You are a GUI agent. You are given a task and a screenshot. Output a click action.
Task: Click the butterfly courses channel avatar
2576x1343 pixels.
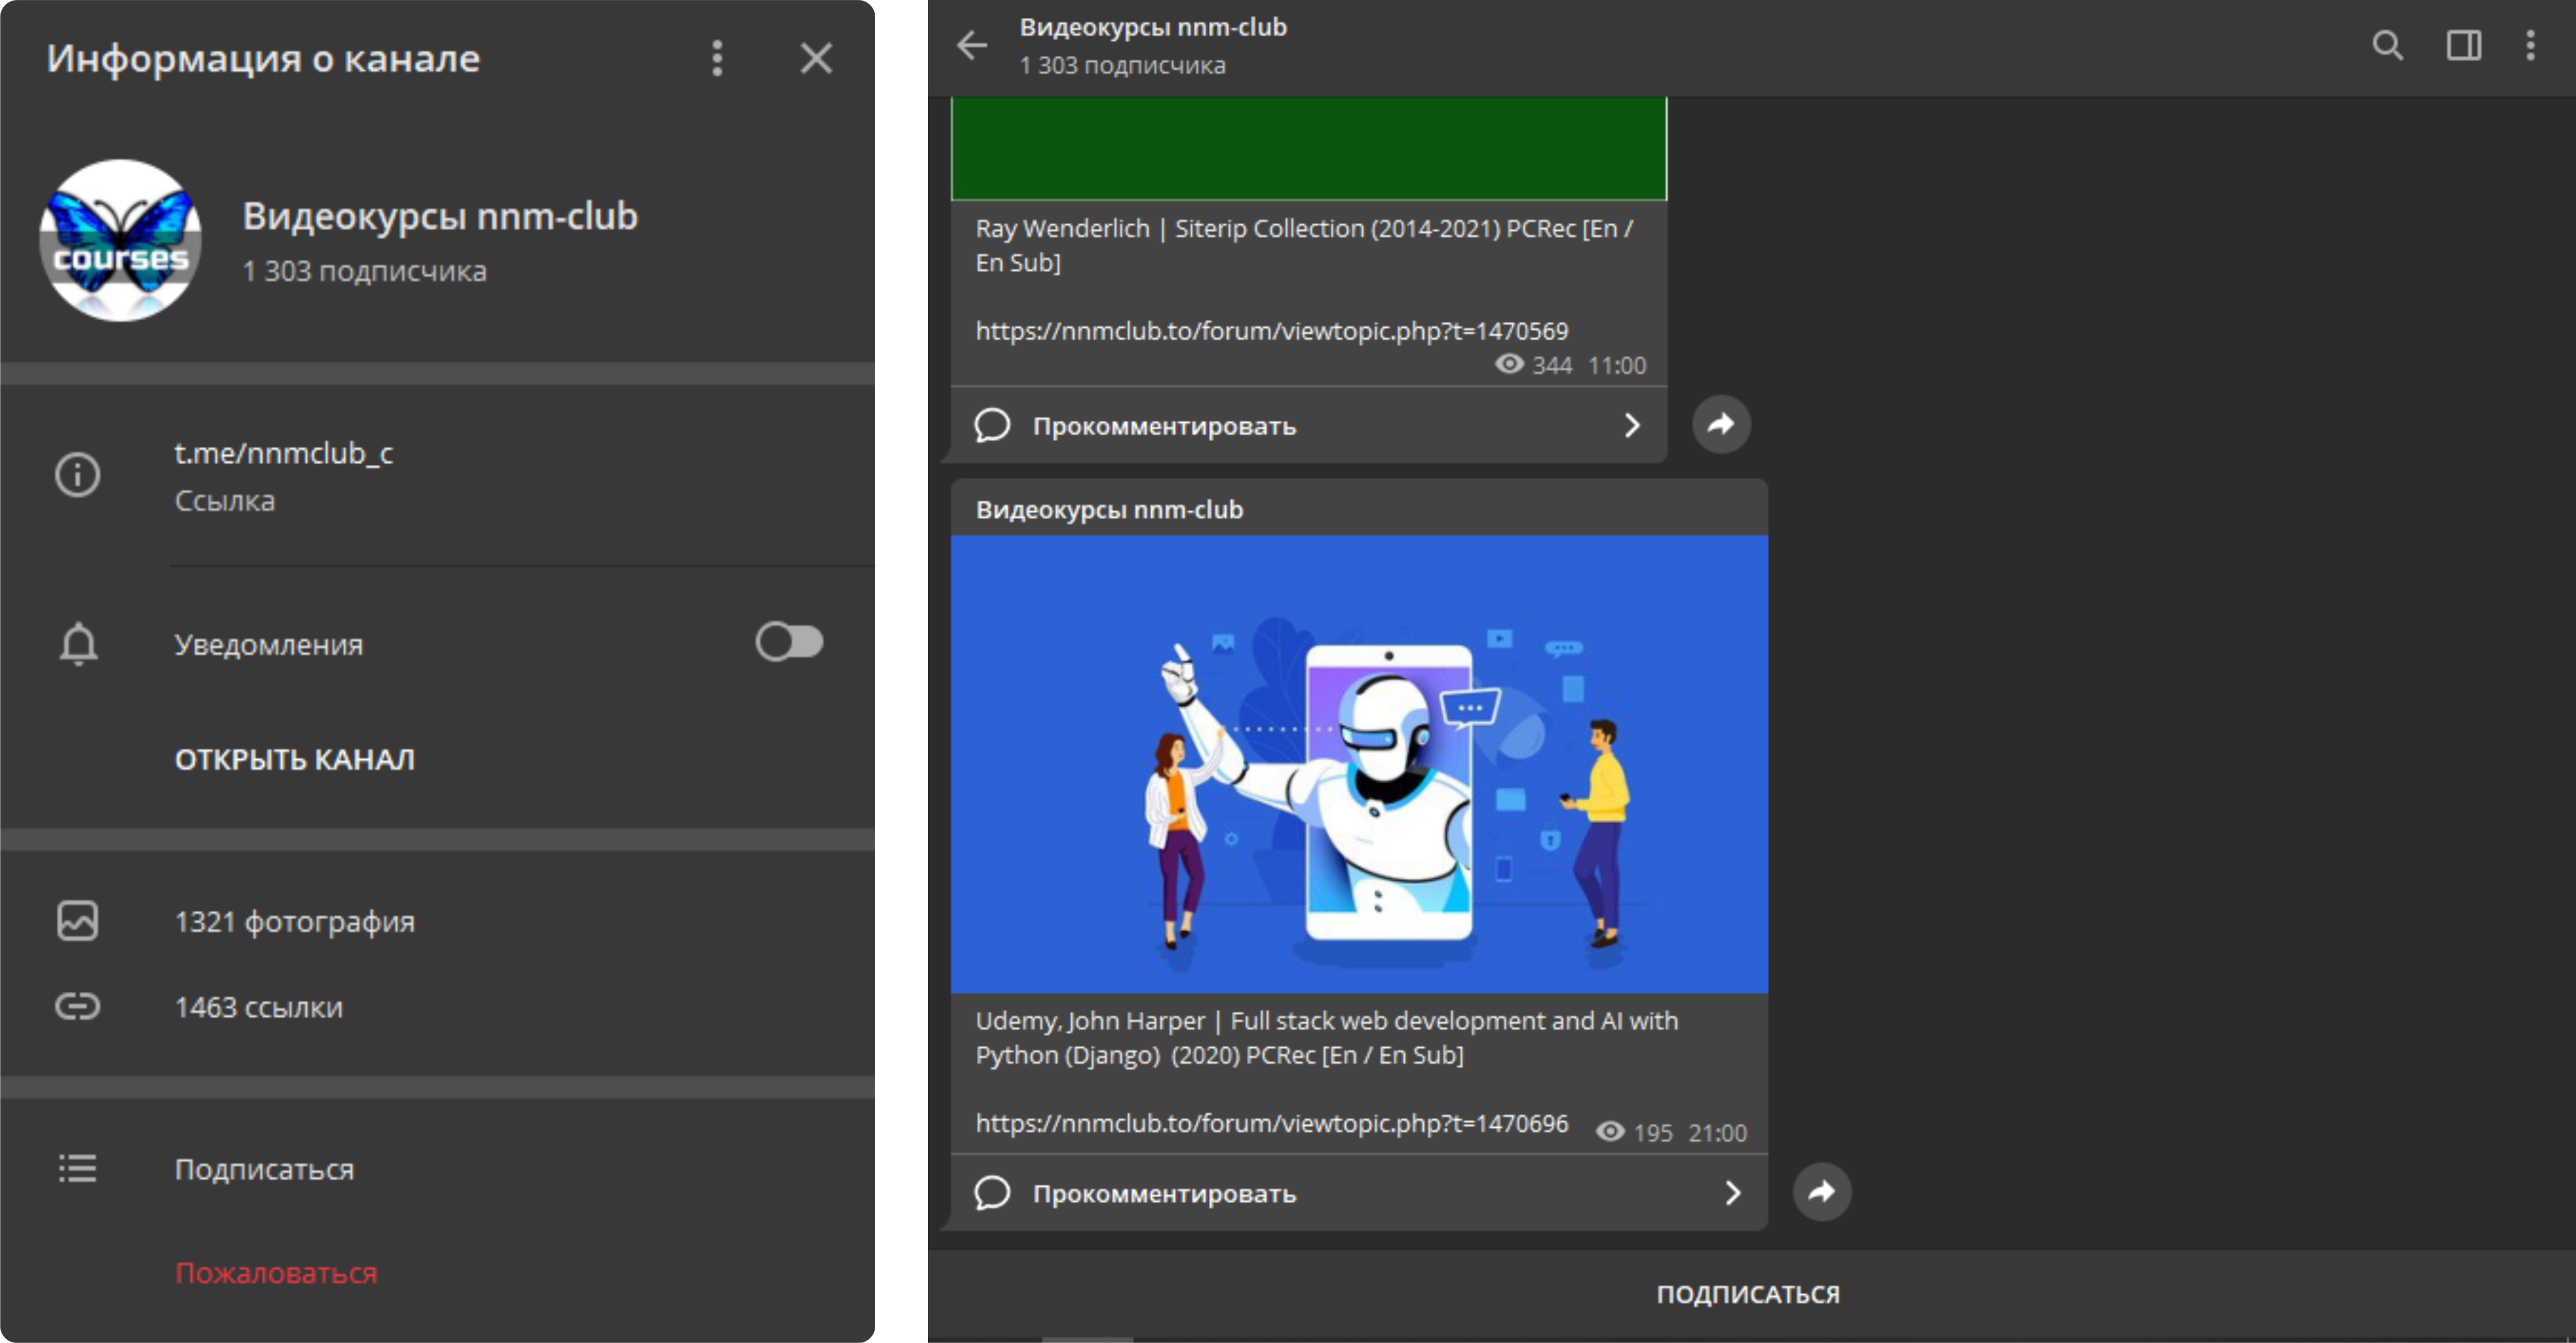(120, 240)
